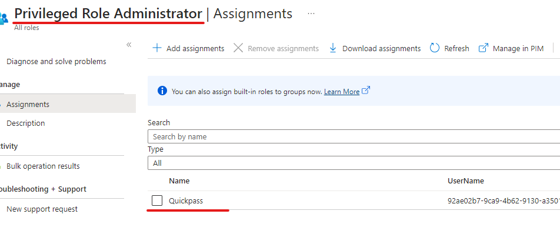
Task: Click the Manage in PIM external link icon
Action: click(483, 48)
